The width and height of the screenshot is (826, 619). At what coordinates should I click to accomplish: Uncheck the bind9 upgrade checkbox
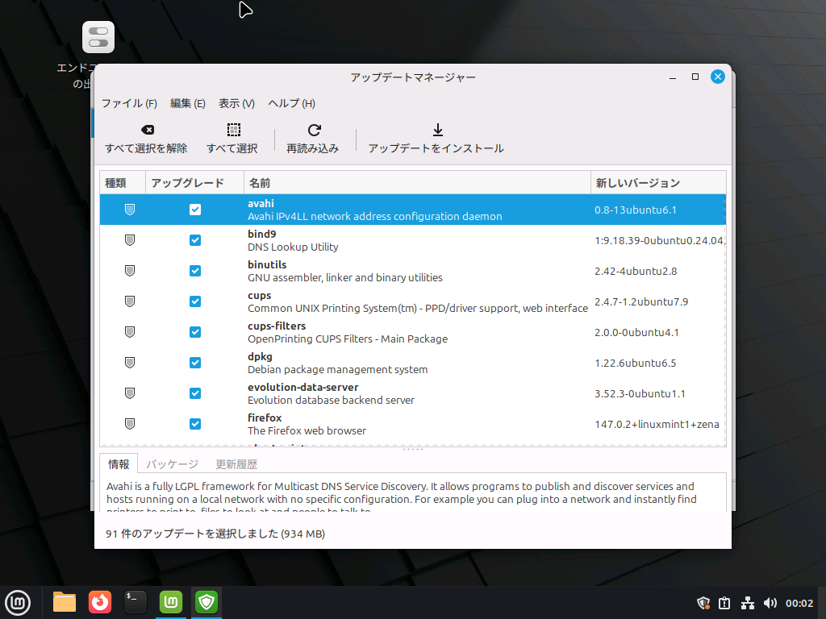(195, 240)
